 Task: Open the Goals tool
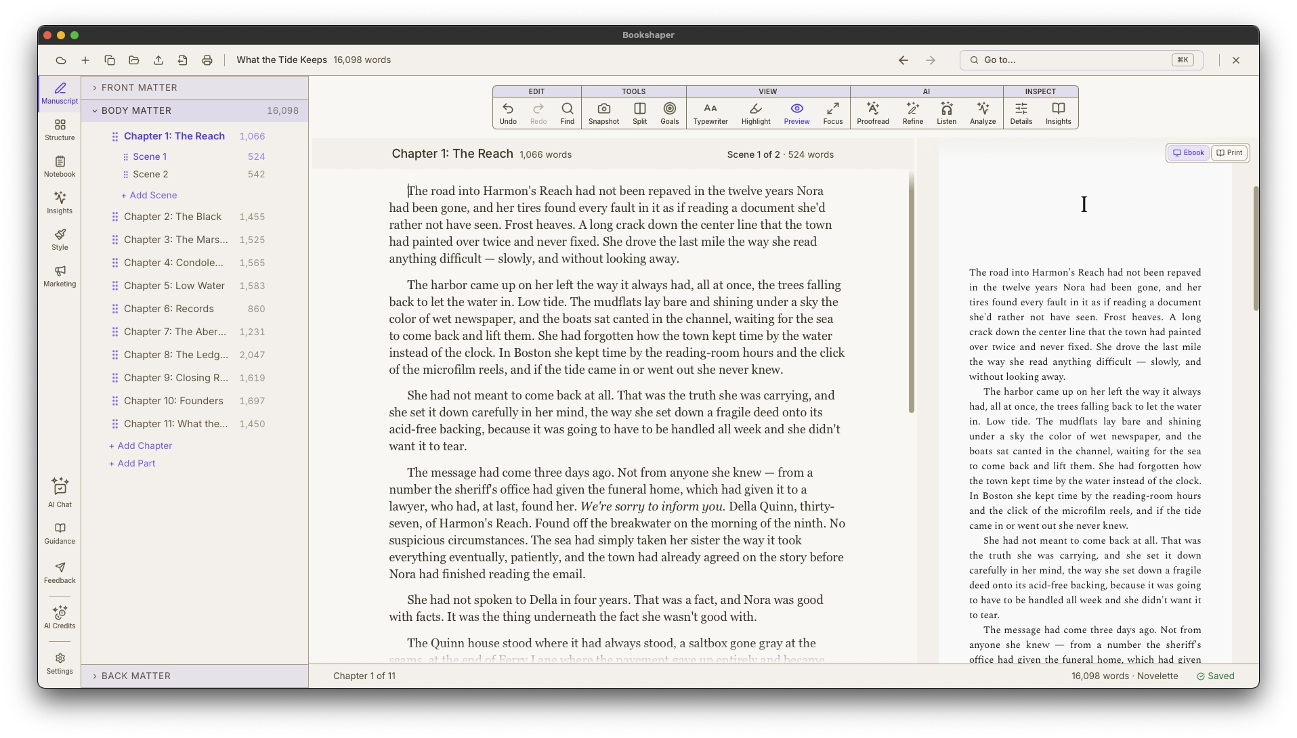pos(669,113)
